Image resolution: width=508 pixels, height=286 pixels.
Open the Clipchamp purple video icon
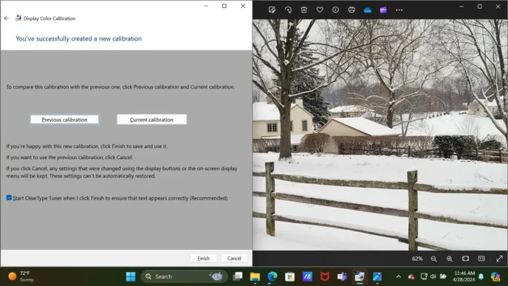pos(383,10)
